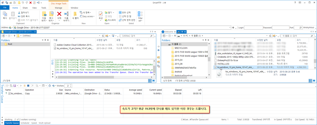Select Adobe Creative Cloud Collection file

pyautogui.click(x=76, y=45)
